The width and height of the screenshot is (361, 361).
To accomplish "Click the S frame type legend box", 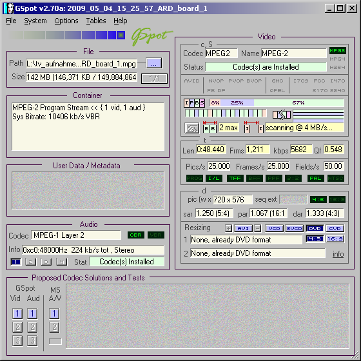I will pyautogui.click(x=202, y=102).
